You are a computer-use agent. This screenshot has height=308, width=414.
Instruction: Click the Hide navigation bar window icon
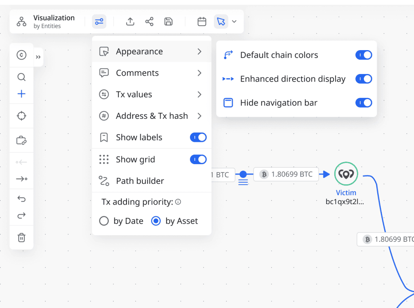click(228, 103)
